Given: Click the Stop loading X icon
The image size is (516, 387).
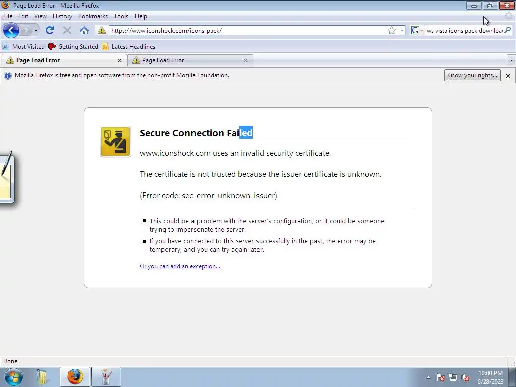Looking at the screenshot, I should click(67, 30).
